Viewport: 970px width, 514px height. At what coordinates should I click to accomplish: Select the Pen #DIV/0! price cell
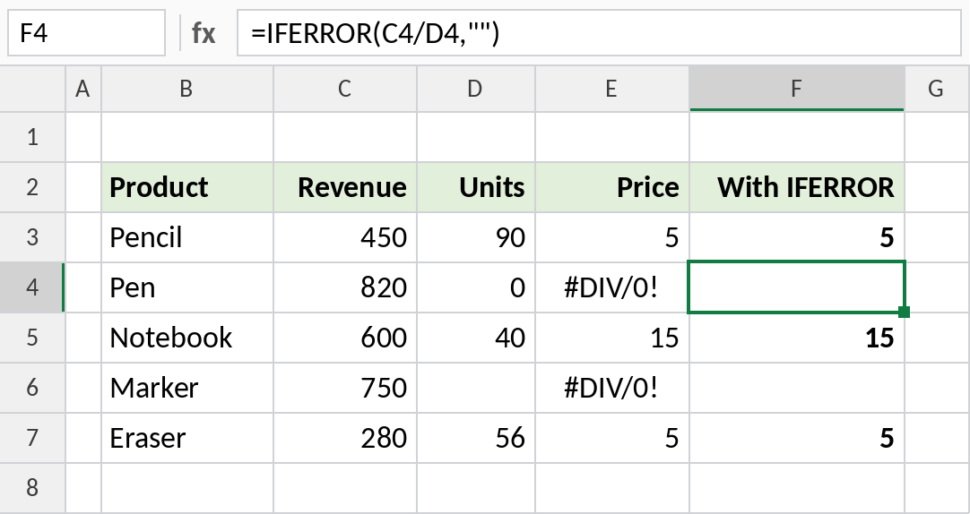click(x=611, y=287)
